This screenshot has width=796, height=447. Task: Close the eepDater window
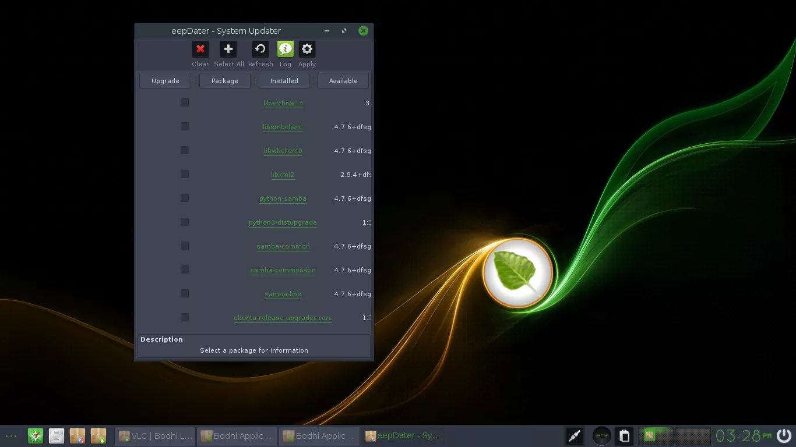coord(364,31)
